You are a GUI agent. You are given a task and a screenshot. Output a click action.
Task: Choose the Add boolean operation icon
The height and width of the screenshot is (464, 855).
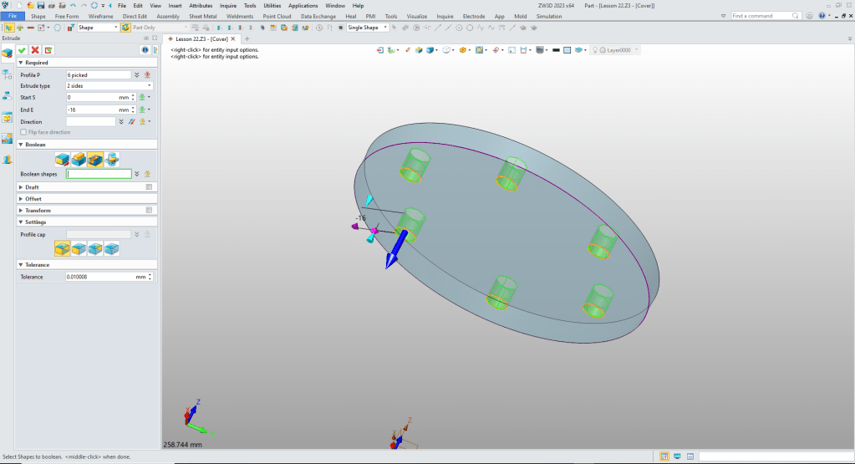tap(79, 159)
